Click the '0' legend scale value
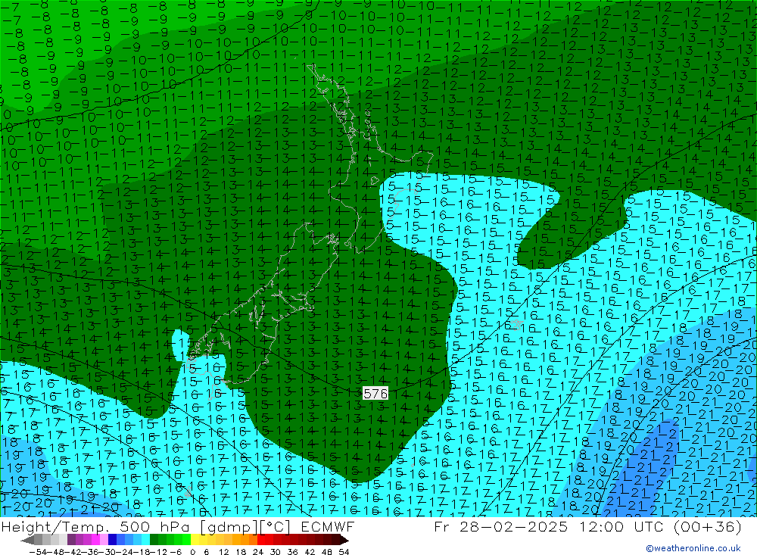Screen dimensions: 757x555 coord(192,552)
